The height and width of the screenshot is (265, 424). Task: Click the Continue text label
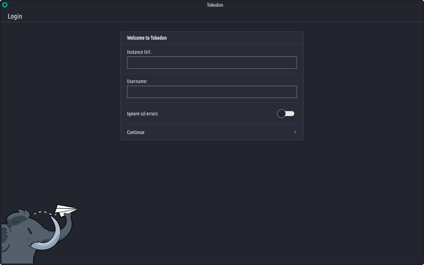tap(136, 132)
